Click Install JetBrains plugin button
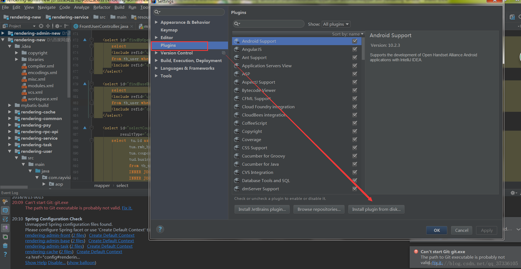 click(x=262, y=209)
